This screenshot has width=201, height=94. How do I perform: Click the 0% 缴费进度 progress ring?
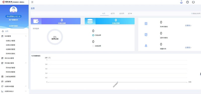point(55,37)
